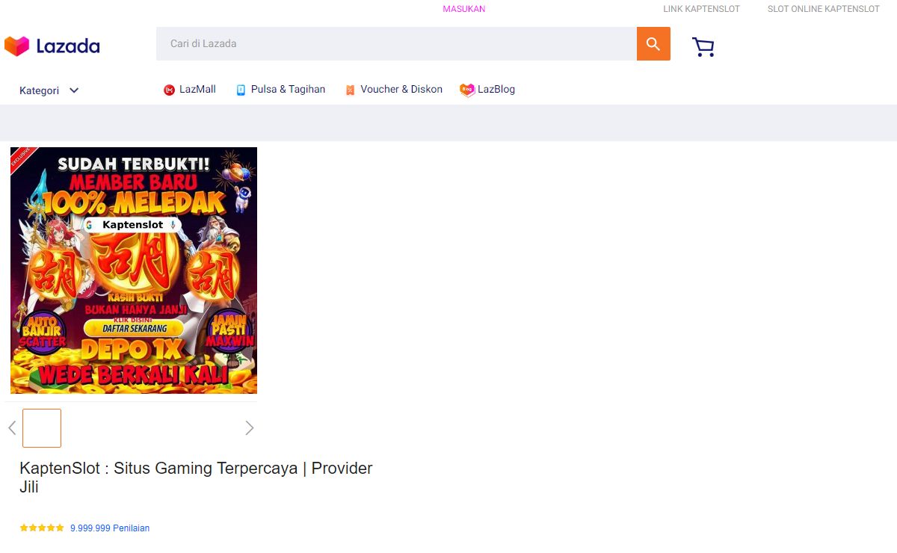The height and width of the screenshot is (553, 897).
Task: Click the orange search magnifier button
Action: [653, 44]
